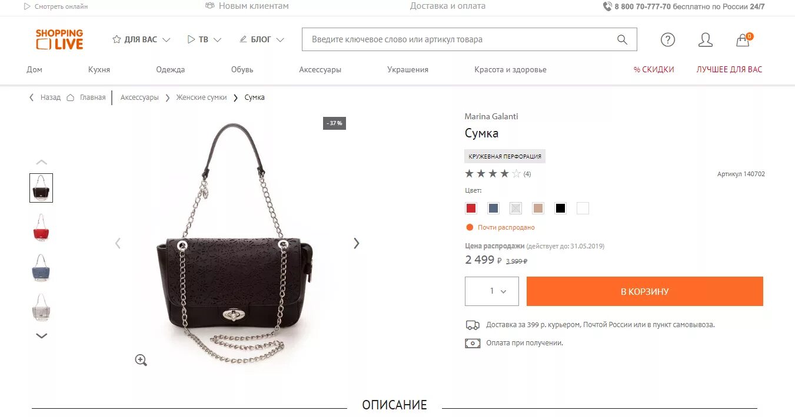Select the red color option

coord(471,208)
